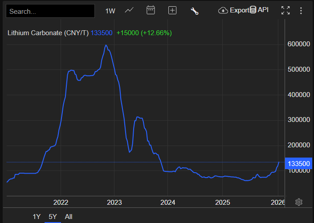The width and height of the screenshot is (314, 223).
Task: Click the green +15000 (+12.66%) change text
Action: 144,33
